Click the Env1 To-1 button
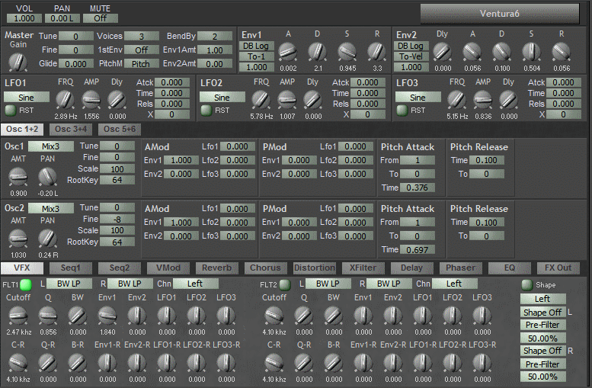This screenshot has width=592, height=388. 256,56
